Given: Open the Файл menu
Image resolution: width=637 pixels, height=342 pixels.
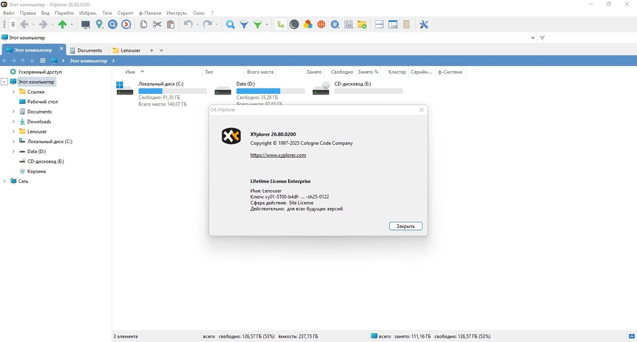Looking at the screenshot, I should click(8, 13).
